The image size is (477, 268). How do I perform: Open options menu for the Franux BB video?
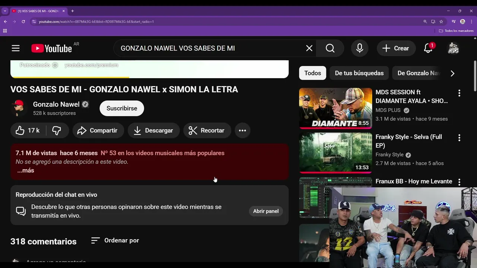[x=459, y=182]
